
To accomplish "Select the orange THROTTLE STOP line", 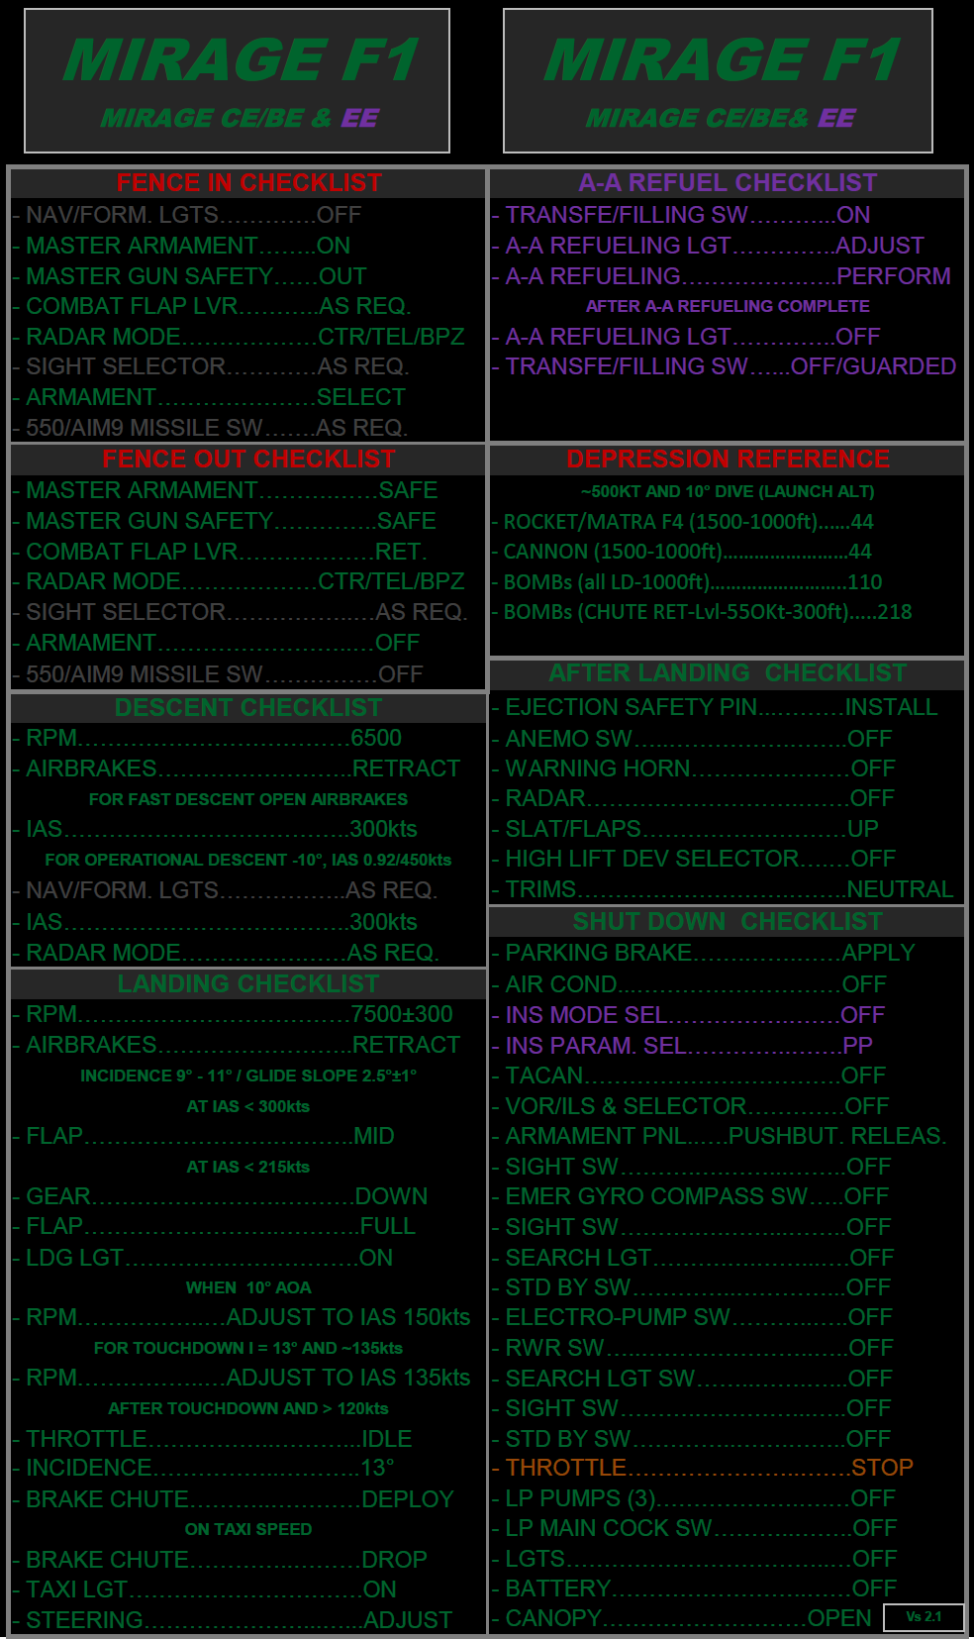I will (x=709, y=1468).
